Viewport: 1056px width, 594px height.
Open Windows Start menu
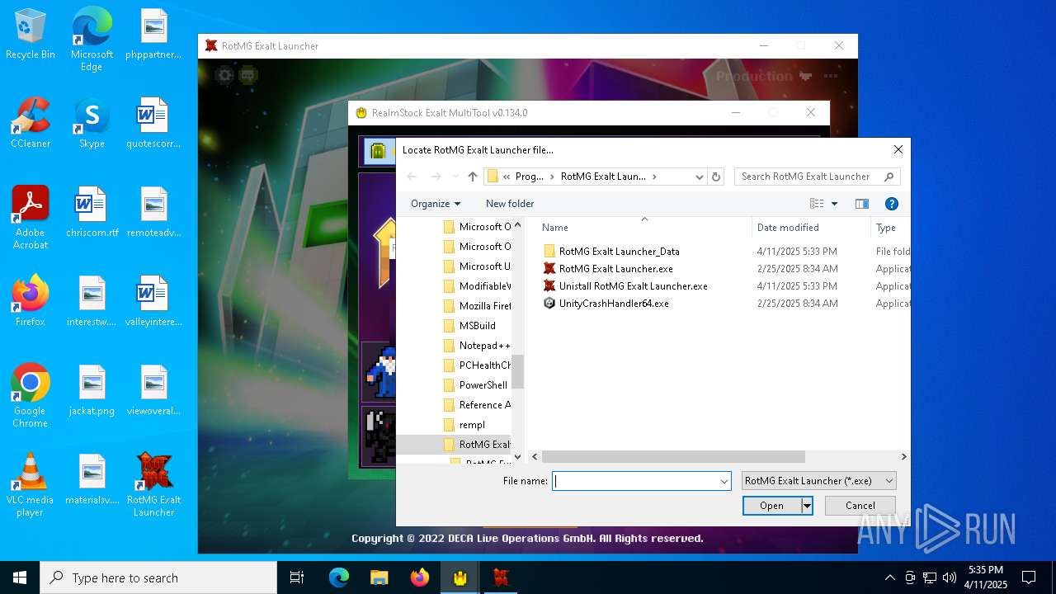coord(20,577)
